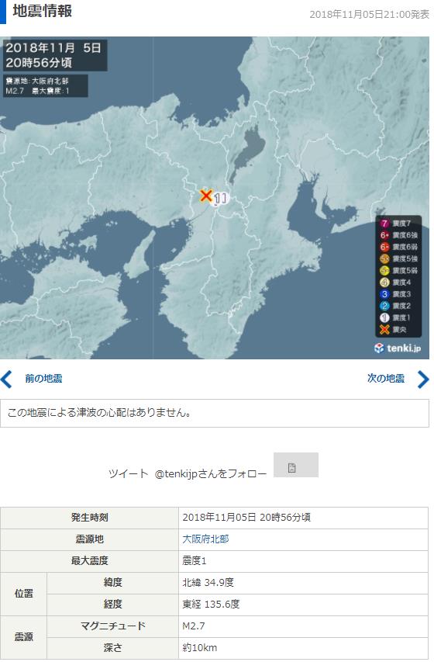
Task: Follow @tenkijp via the follow link
Action: pyautogui.click(x=211, y=473)
